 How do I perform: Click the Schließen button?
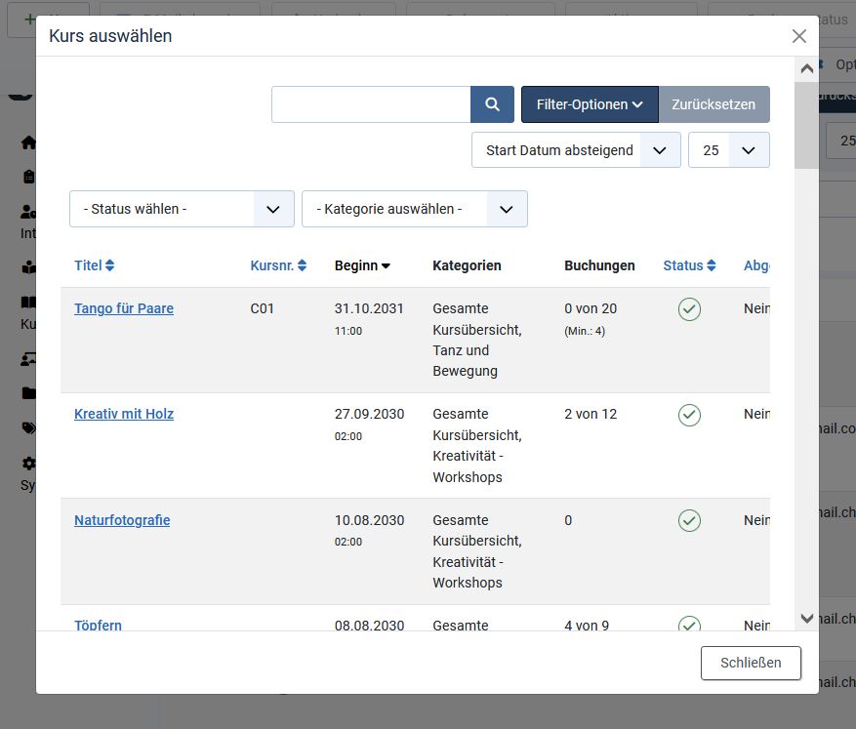(x=751, y=663)
